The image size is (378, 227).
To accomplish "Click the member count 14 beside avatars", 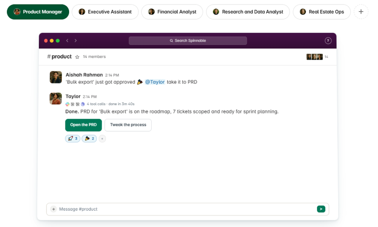I will pyautogui.click(x=326, y=57).
